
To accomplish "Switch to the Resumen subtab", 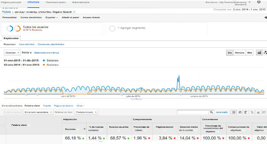I will pyautogui.click(x=10, y=44).
